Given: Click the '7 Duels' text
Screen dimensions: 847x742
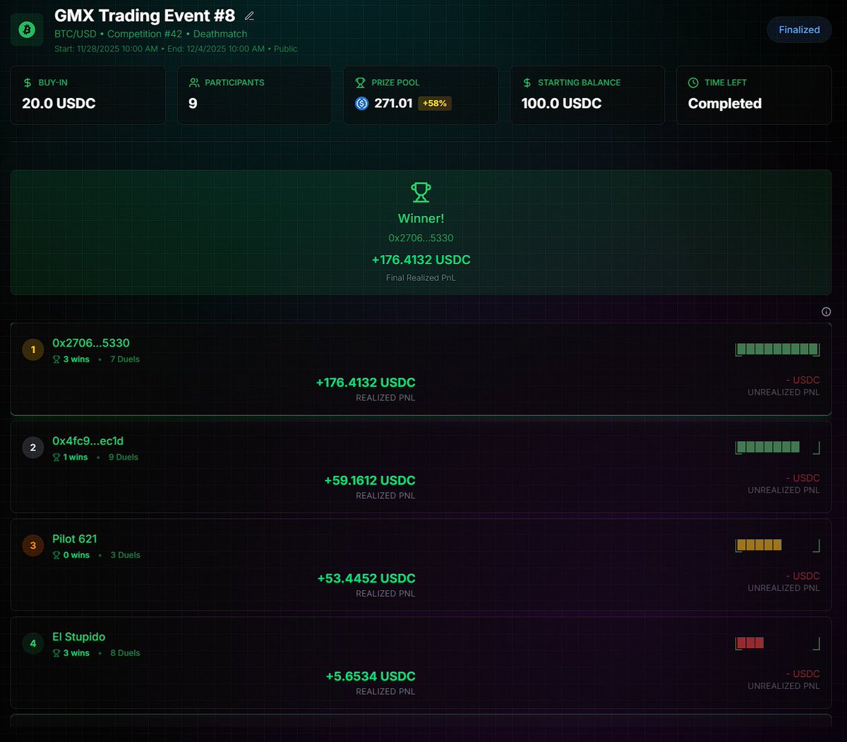Looking at the screenshot, I should pos(125,359).
